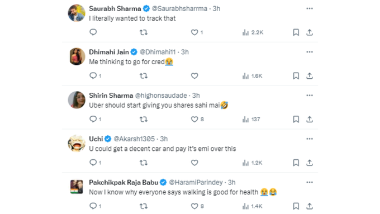
Task: Bookmark Uchi's decent car tweet
Action: tap(296, 163)
